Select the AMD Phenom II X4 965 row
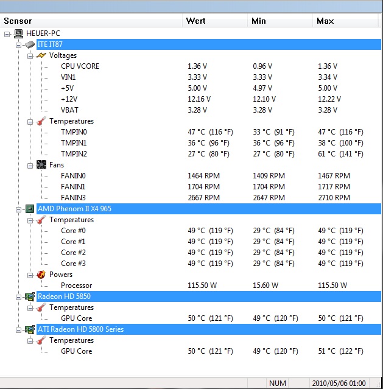 tap(209, 209)
